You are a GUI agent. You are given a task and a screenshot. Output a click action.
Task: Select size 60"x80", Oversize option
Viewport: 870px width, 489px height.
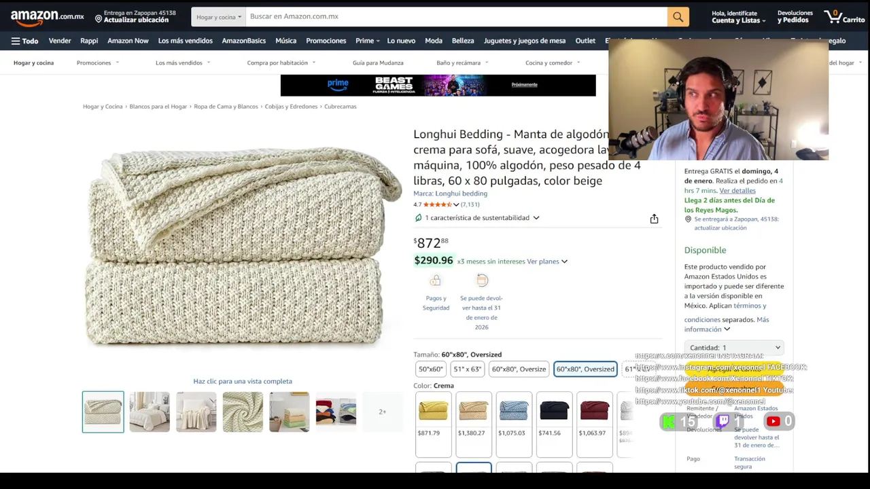pos(519,369)
